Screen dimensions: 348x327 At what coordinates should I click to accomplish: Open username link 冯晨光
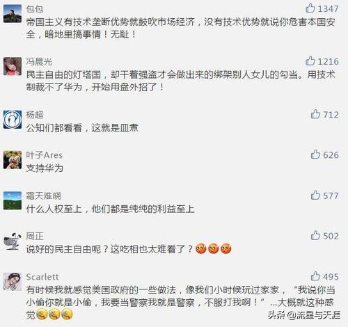click(x=39, y=62)
